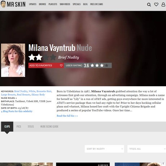Image resolution: width=166 pixels, height=166 pixels.
Task: Click the Add to Favorites button
Action: click(46, 65)
